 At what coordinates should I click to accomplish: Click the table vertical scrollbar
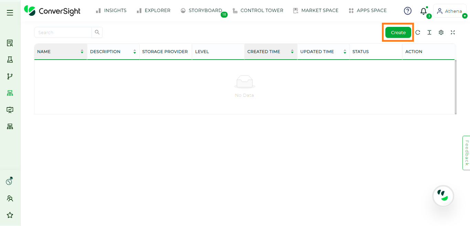pos(456,87)
